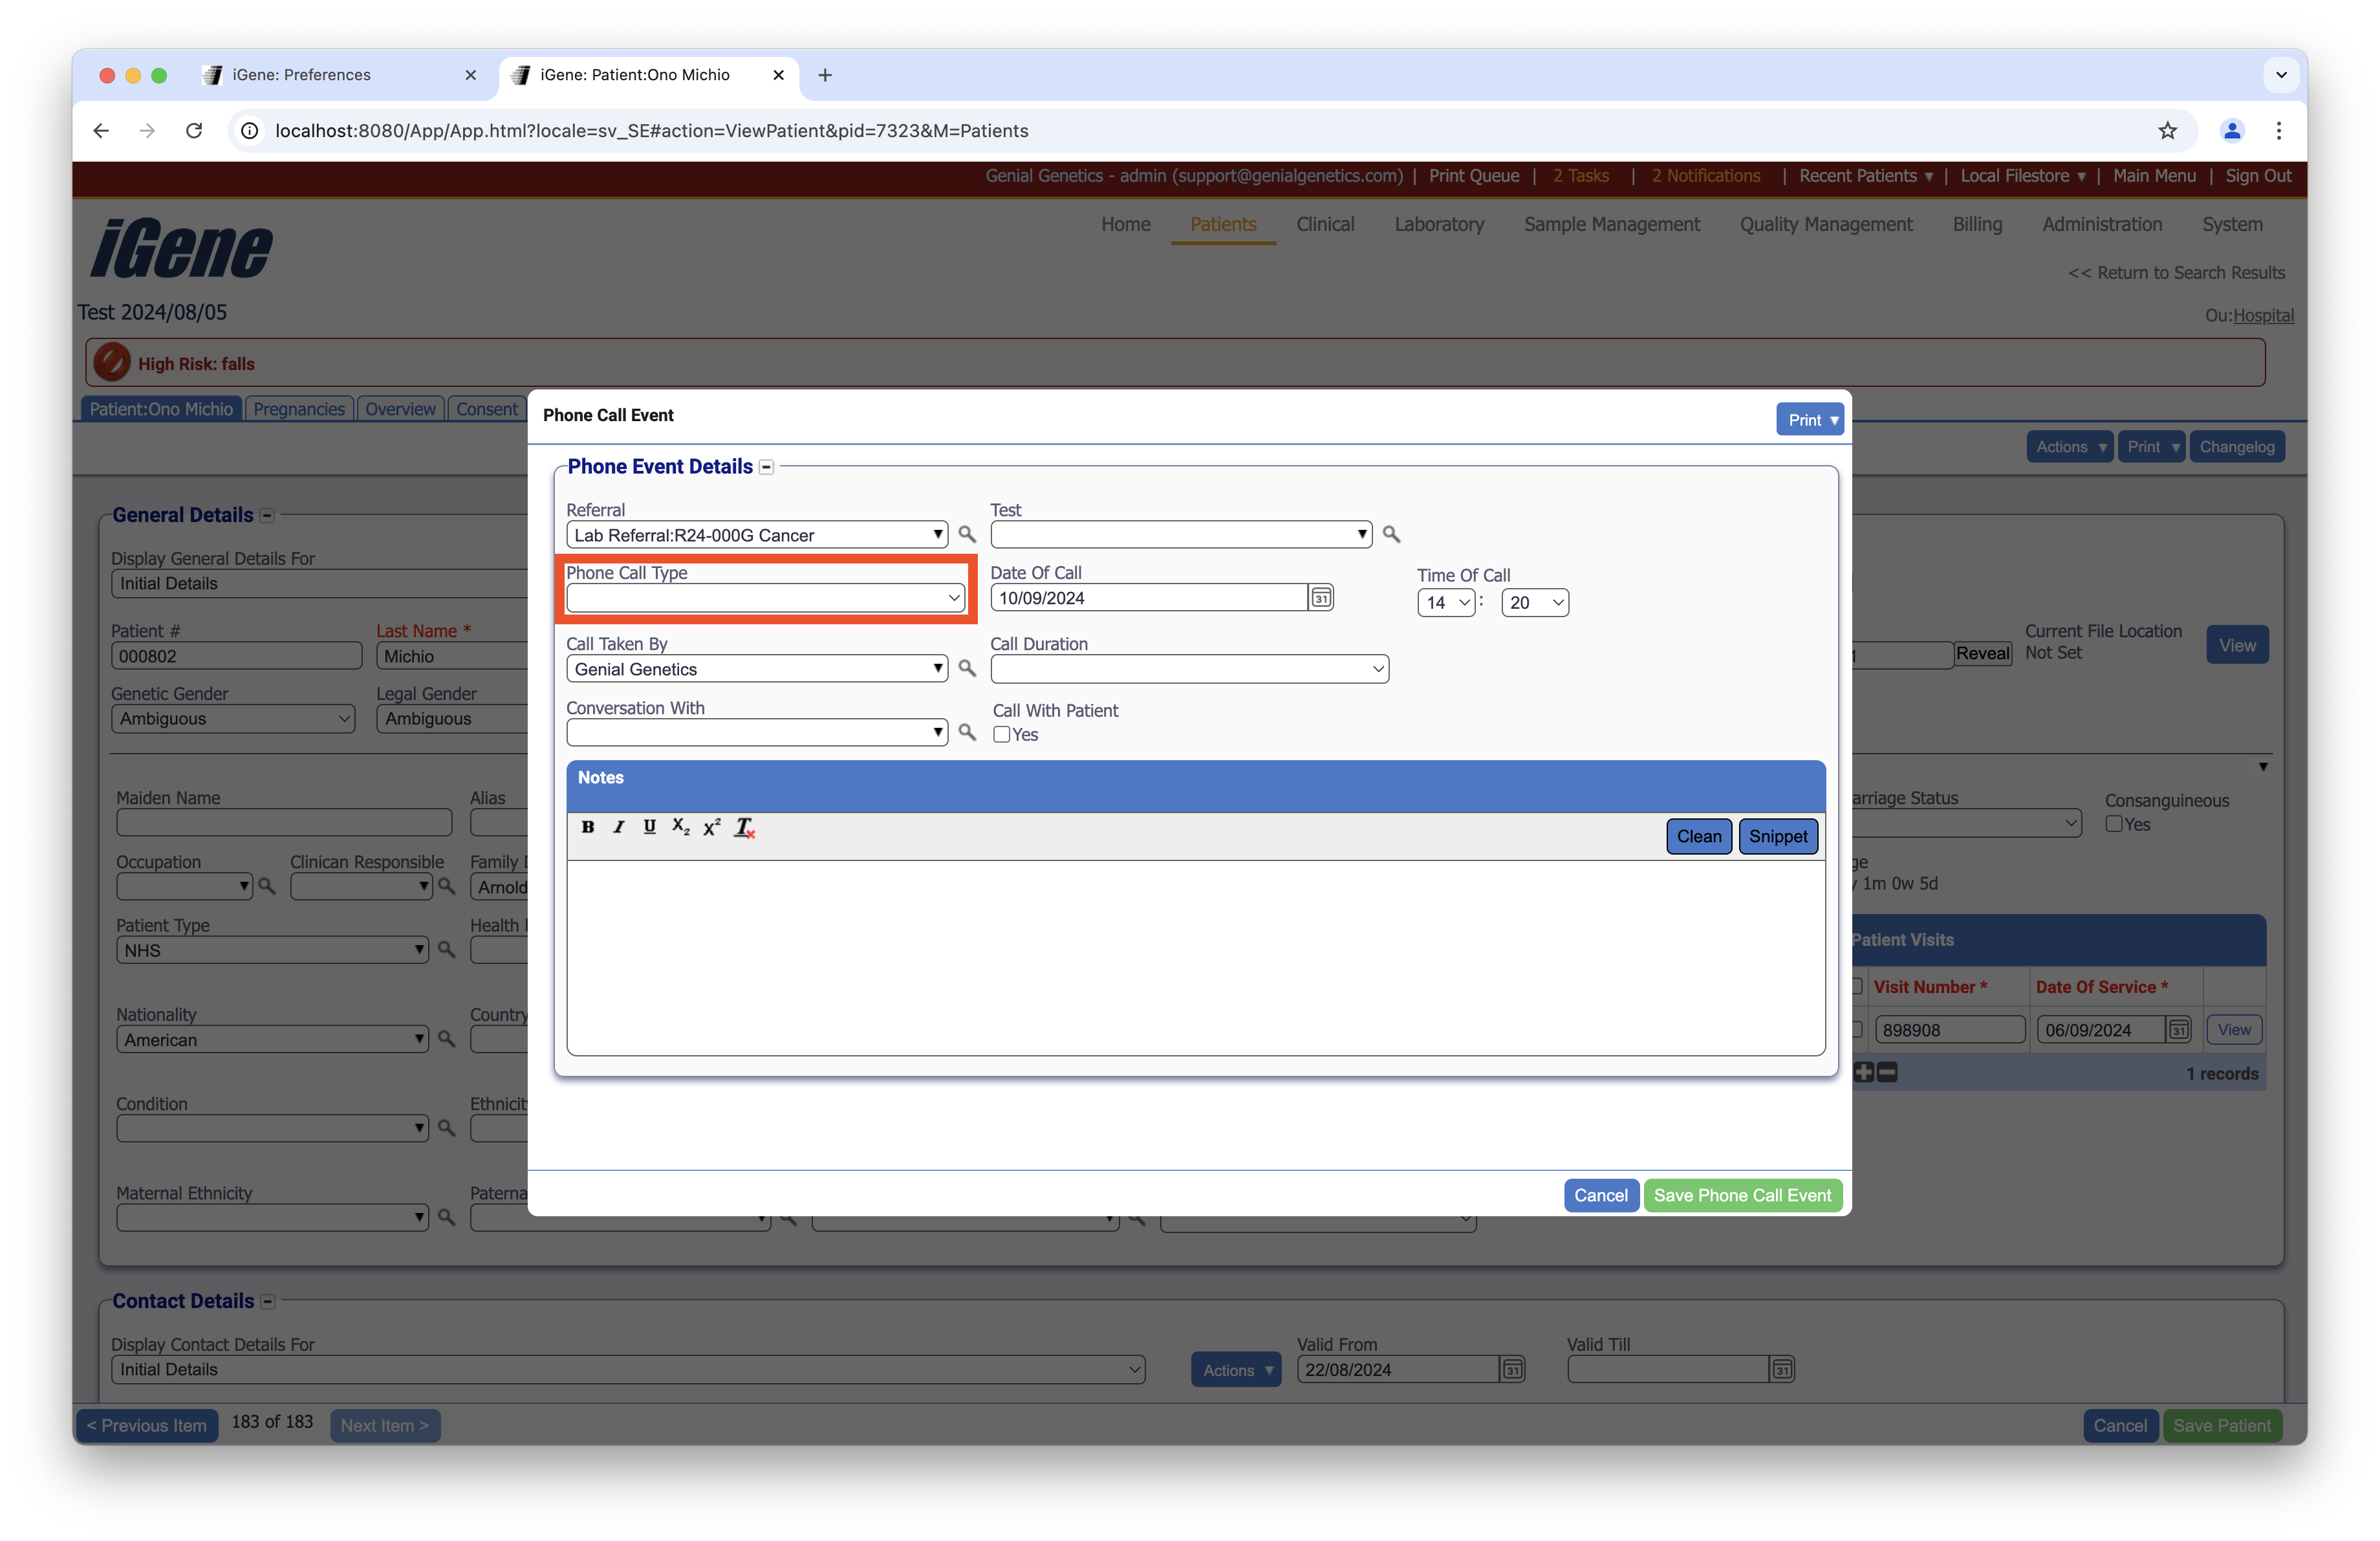Click the Italic formatting icon in Notes
Screen dimensions: 2380x1541
[619, 827]
